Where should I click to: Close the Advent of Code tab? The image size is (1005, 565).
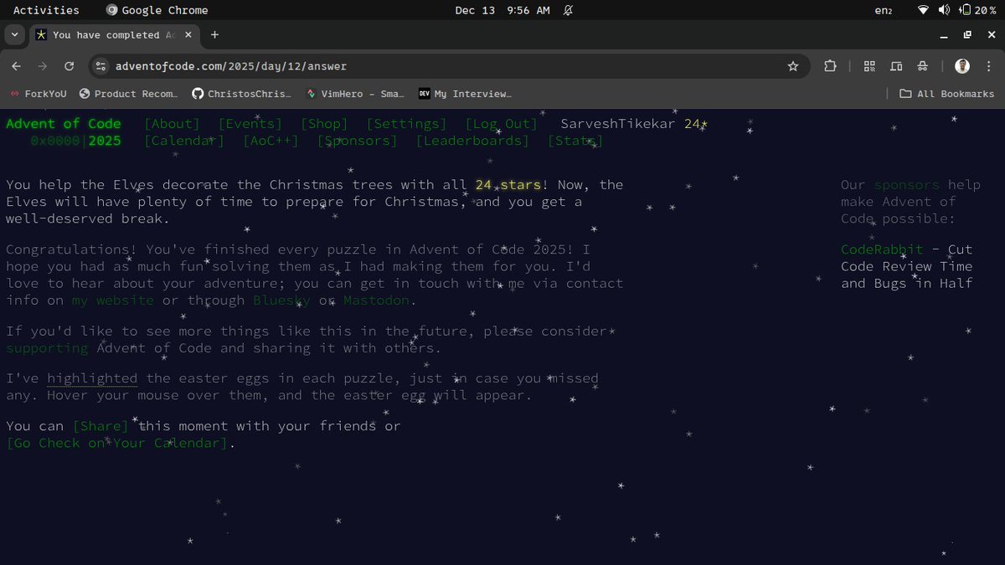tap(188, 35)
